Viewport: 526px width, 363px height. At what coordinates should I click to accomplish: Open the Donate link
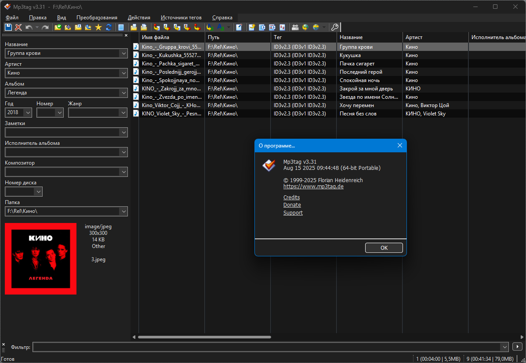(292, 205)
